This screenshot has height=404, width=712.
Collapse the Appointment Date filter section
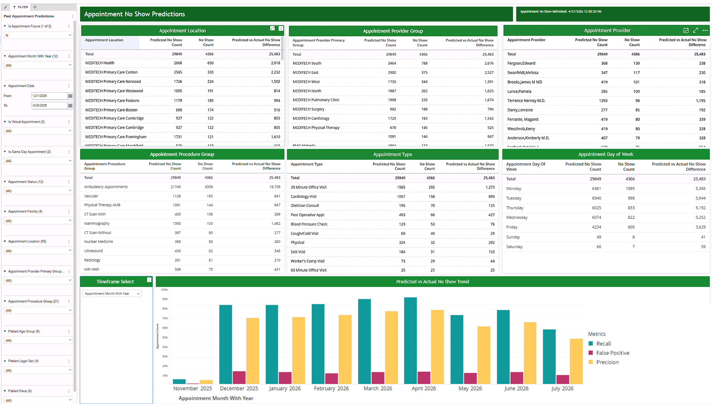pyautogui.click(x=5, y=86)
